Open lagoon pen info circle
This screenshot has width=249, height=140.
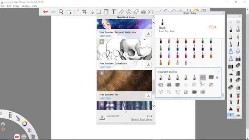(3, 124)
